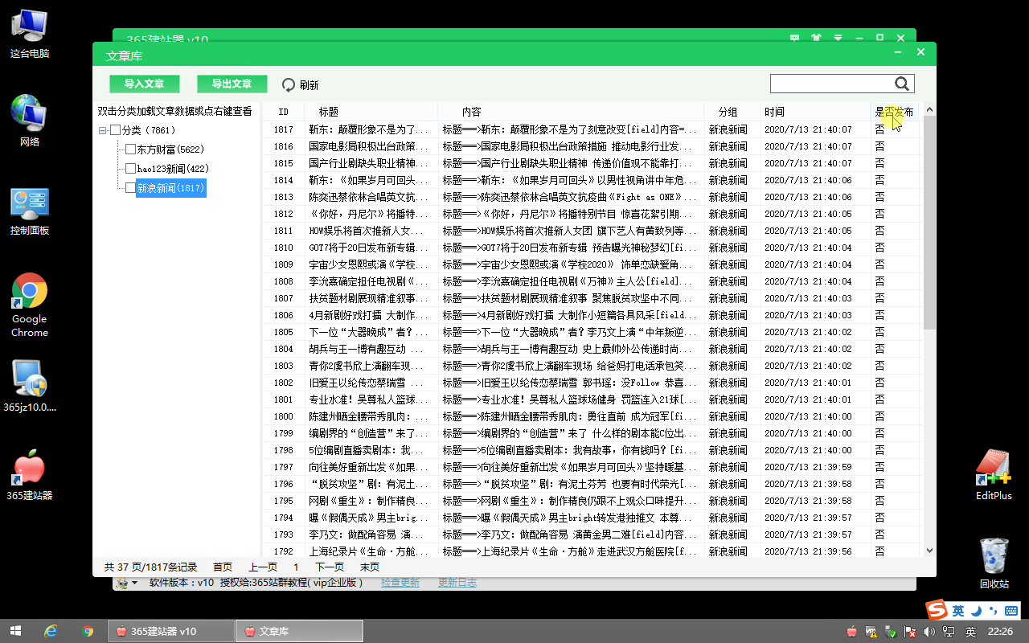The image size is (1029, 643).
Task: Click the 导出文章 button
Action: [232, 84]
